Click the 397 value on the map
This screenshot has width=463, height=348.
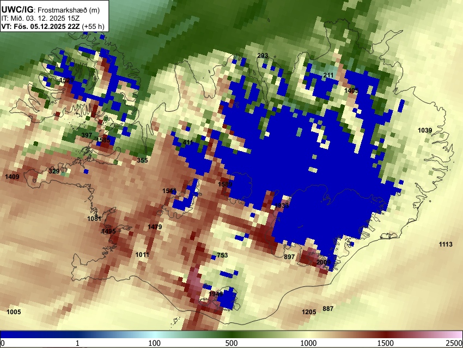(87, 135)
